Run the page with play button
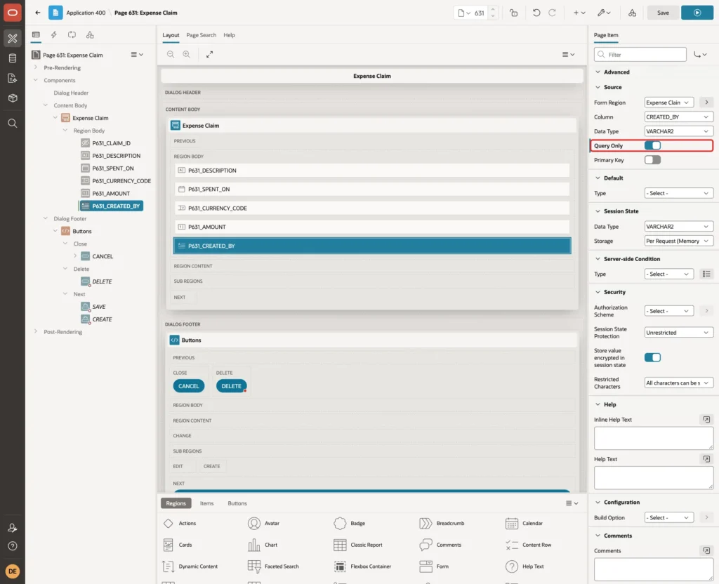 [x=697, y=13]
